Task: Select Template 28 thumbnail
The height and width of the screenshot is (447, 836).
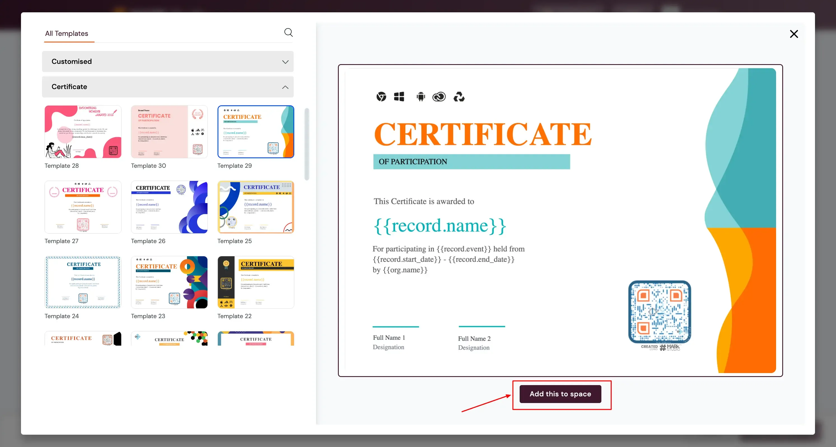Action: click(83, 131)
